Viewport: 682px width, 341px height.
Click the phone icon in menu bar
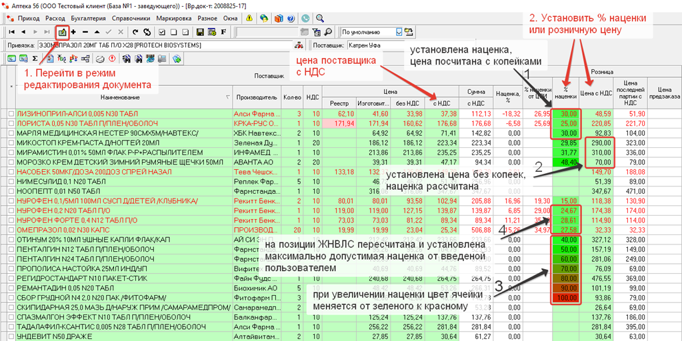click(x=305, y=18)
